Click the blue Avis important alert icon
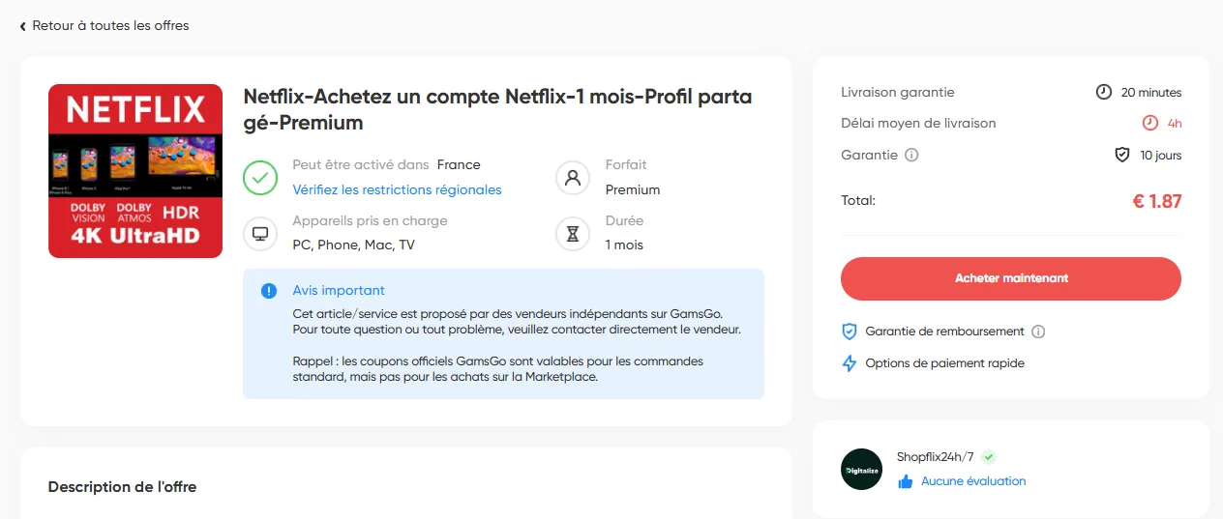This screenshot has width=1223, height=519. pos(269,290)
